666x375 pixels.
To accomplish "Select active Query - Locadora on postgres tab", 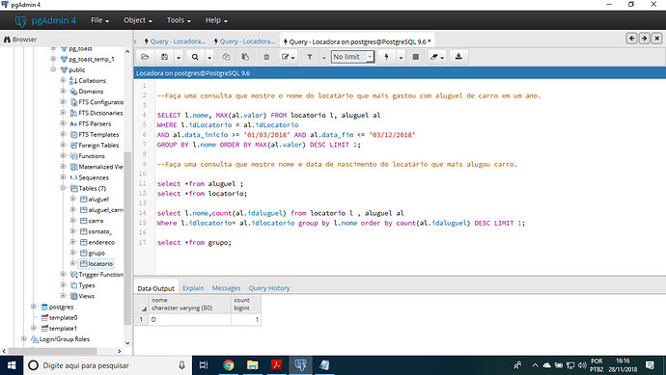I will tap(357, 41).
